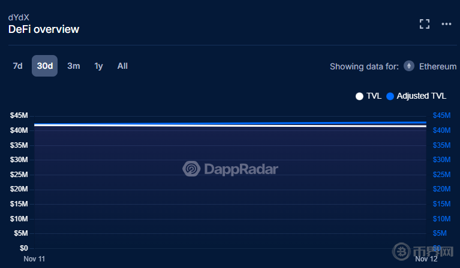Click the Nov 11 date axis label

pos(34,259)
